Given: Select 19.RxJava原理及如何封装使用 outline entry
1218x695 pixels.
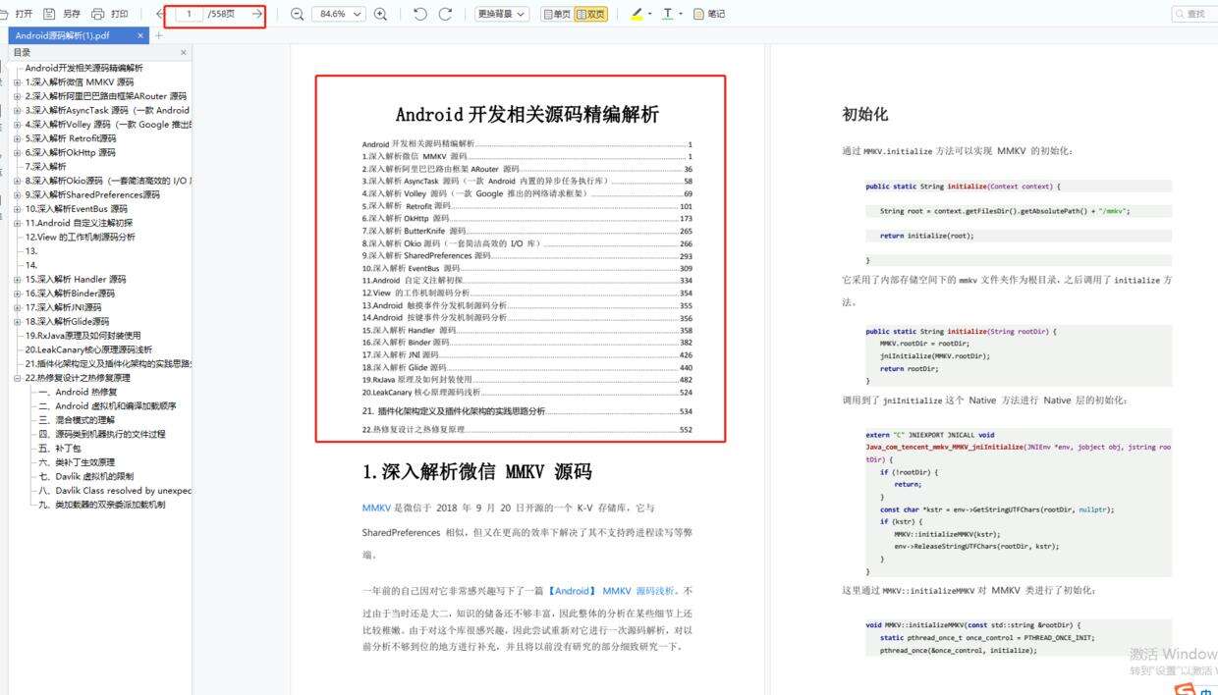Looking at the screenshot, I should click(x=83, y=336).
